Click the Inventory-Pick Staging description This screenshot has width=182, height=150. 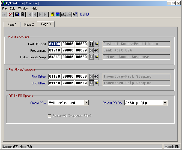pyautogui.click(x=136, y=76)
